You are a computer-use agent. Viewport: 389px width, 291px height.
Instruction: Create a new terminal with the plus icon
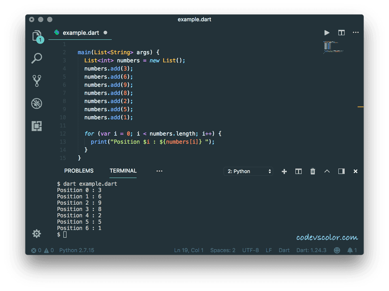pos(284,171)
